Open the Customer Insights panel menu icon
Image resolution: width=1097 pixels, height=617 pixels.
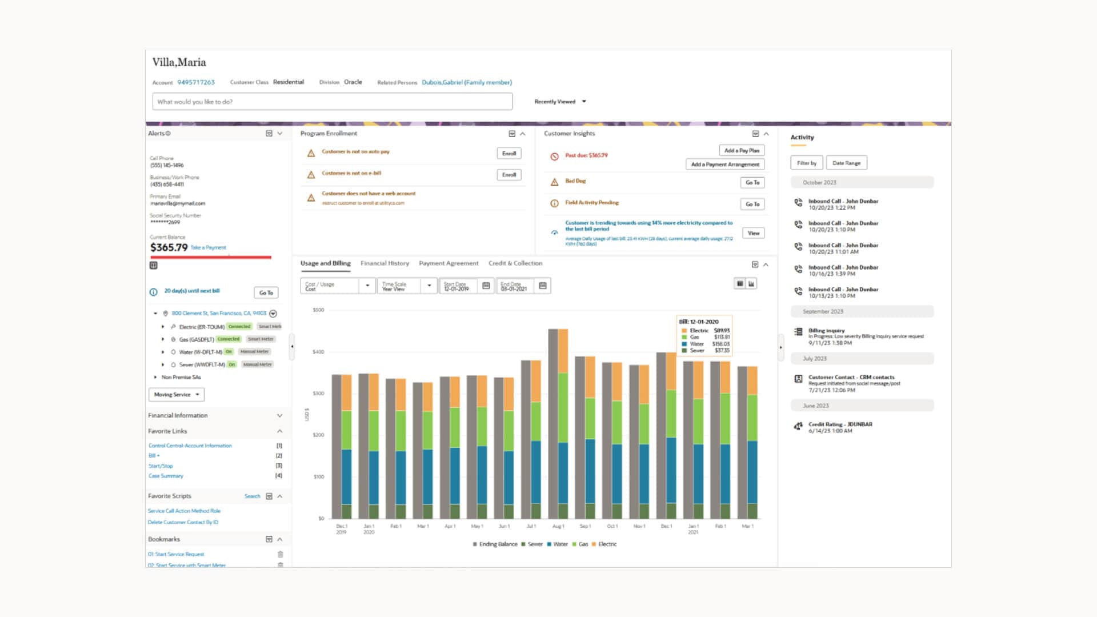click(755, 134)
